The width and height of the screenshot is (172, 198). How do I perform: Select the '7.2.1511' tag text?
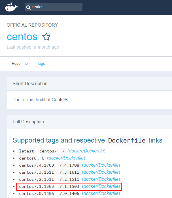click(69, 179)
